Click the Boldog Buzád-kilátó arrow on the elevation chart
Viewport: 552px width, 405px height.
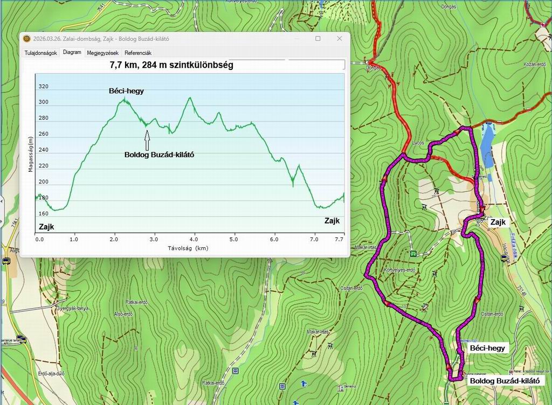point(147,141)
